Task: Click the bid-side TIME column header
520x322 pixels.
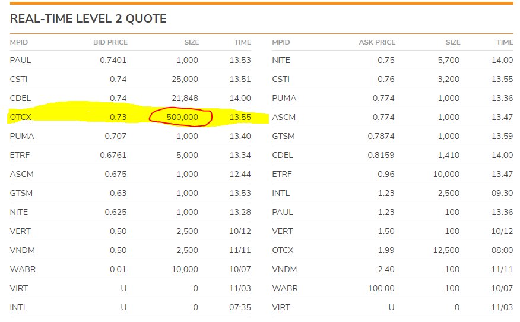Action: [x=242, y=42]
